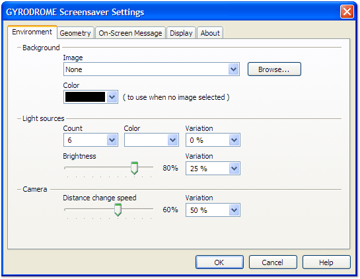Expand the light sources Count dropdown

[112, 140]
